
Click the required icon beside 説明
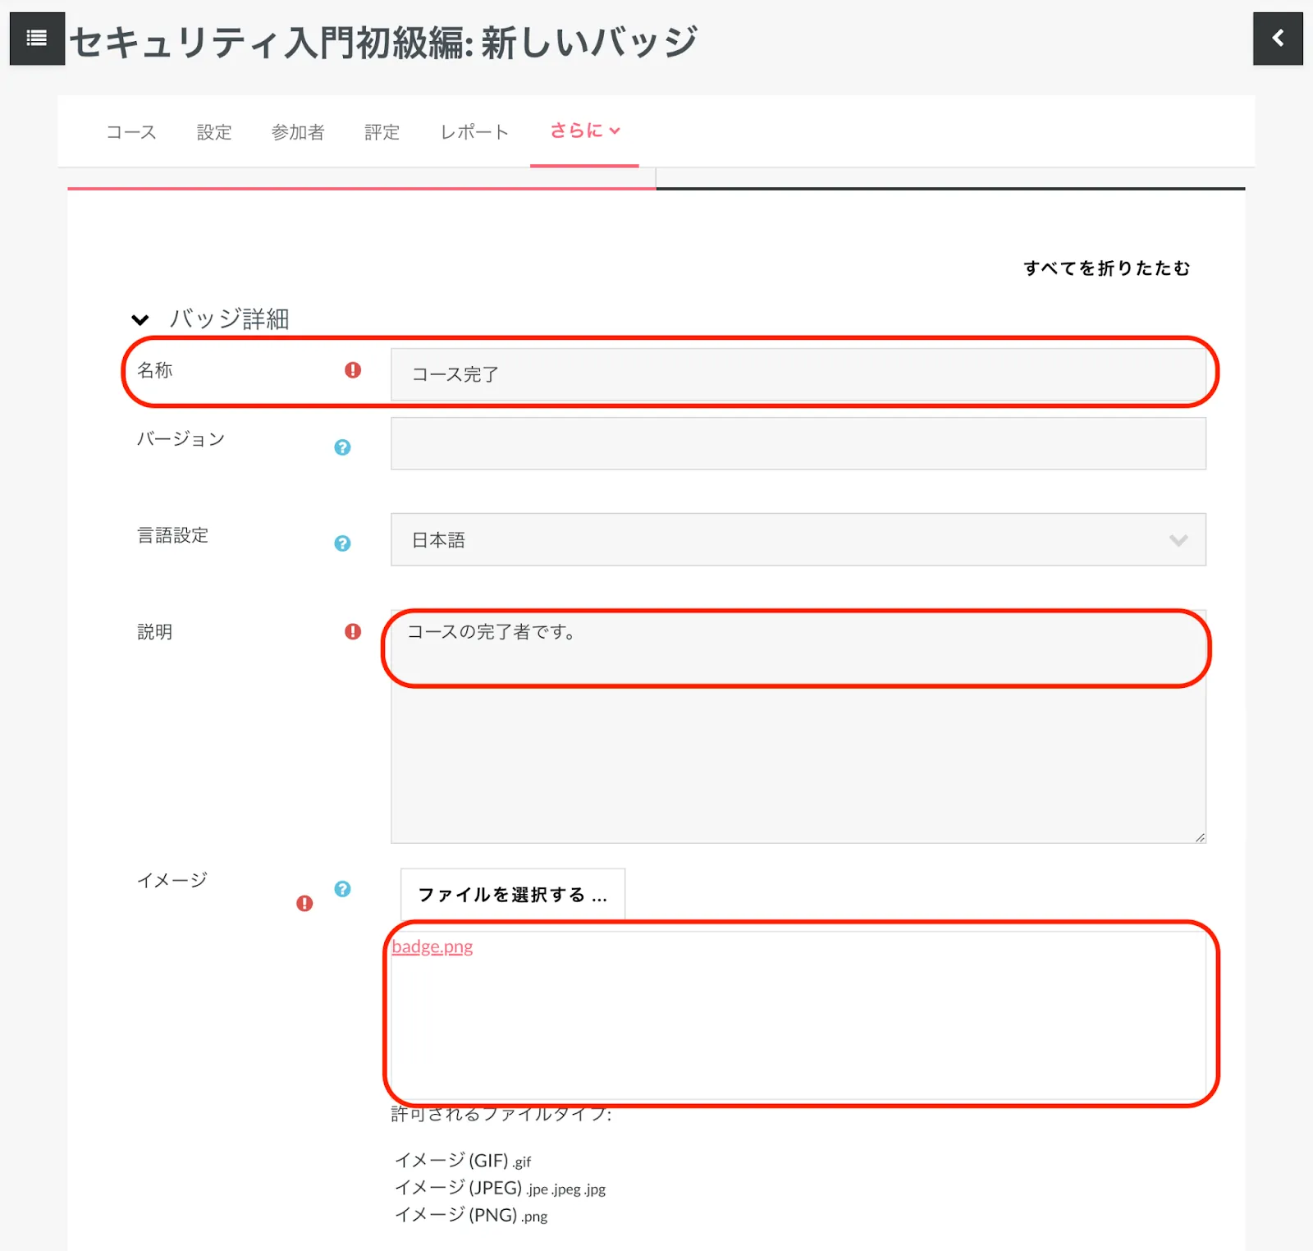pyautogui.click(x=353, y=631)
